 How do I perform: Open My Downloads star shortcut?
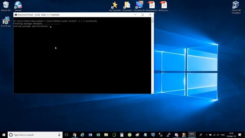(x=115, y=6)
